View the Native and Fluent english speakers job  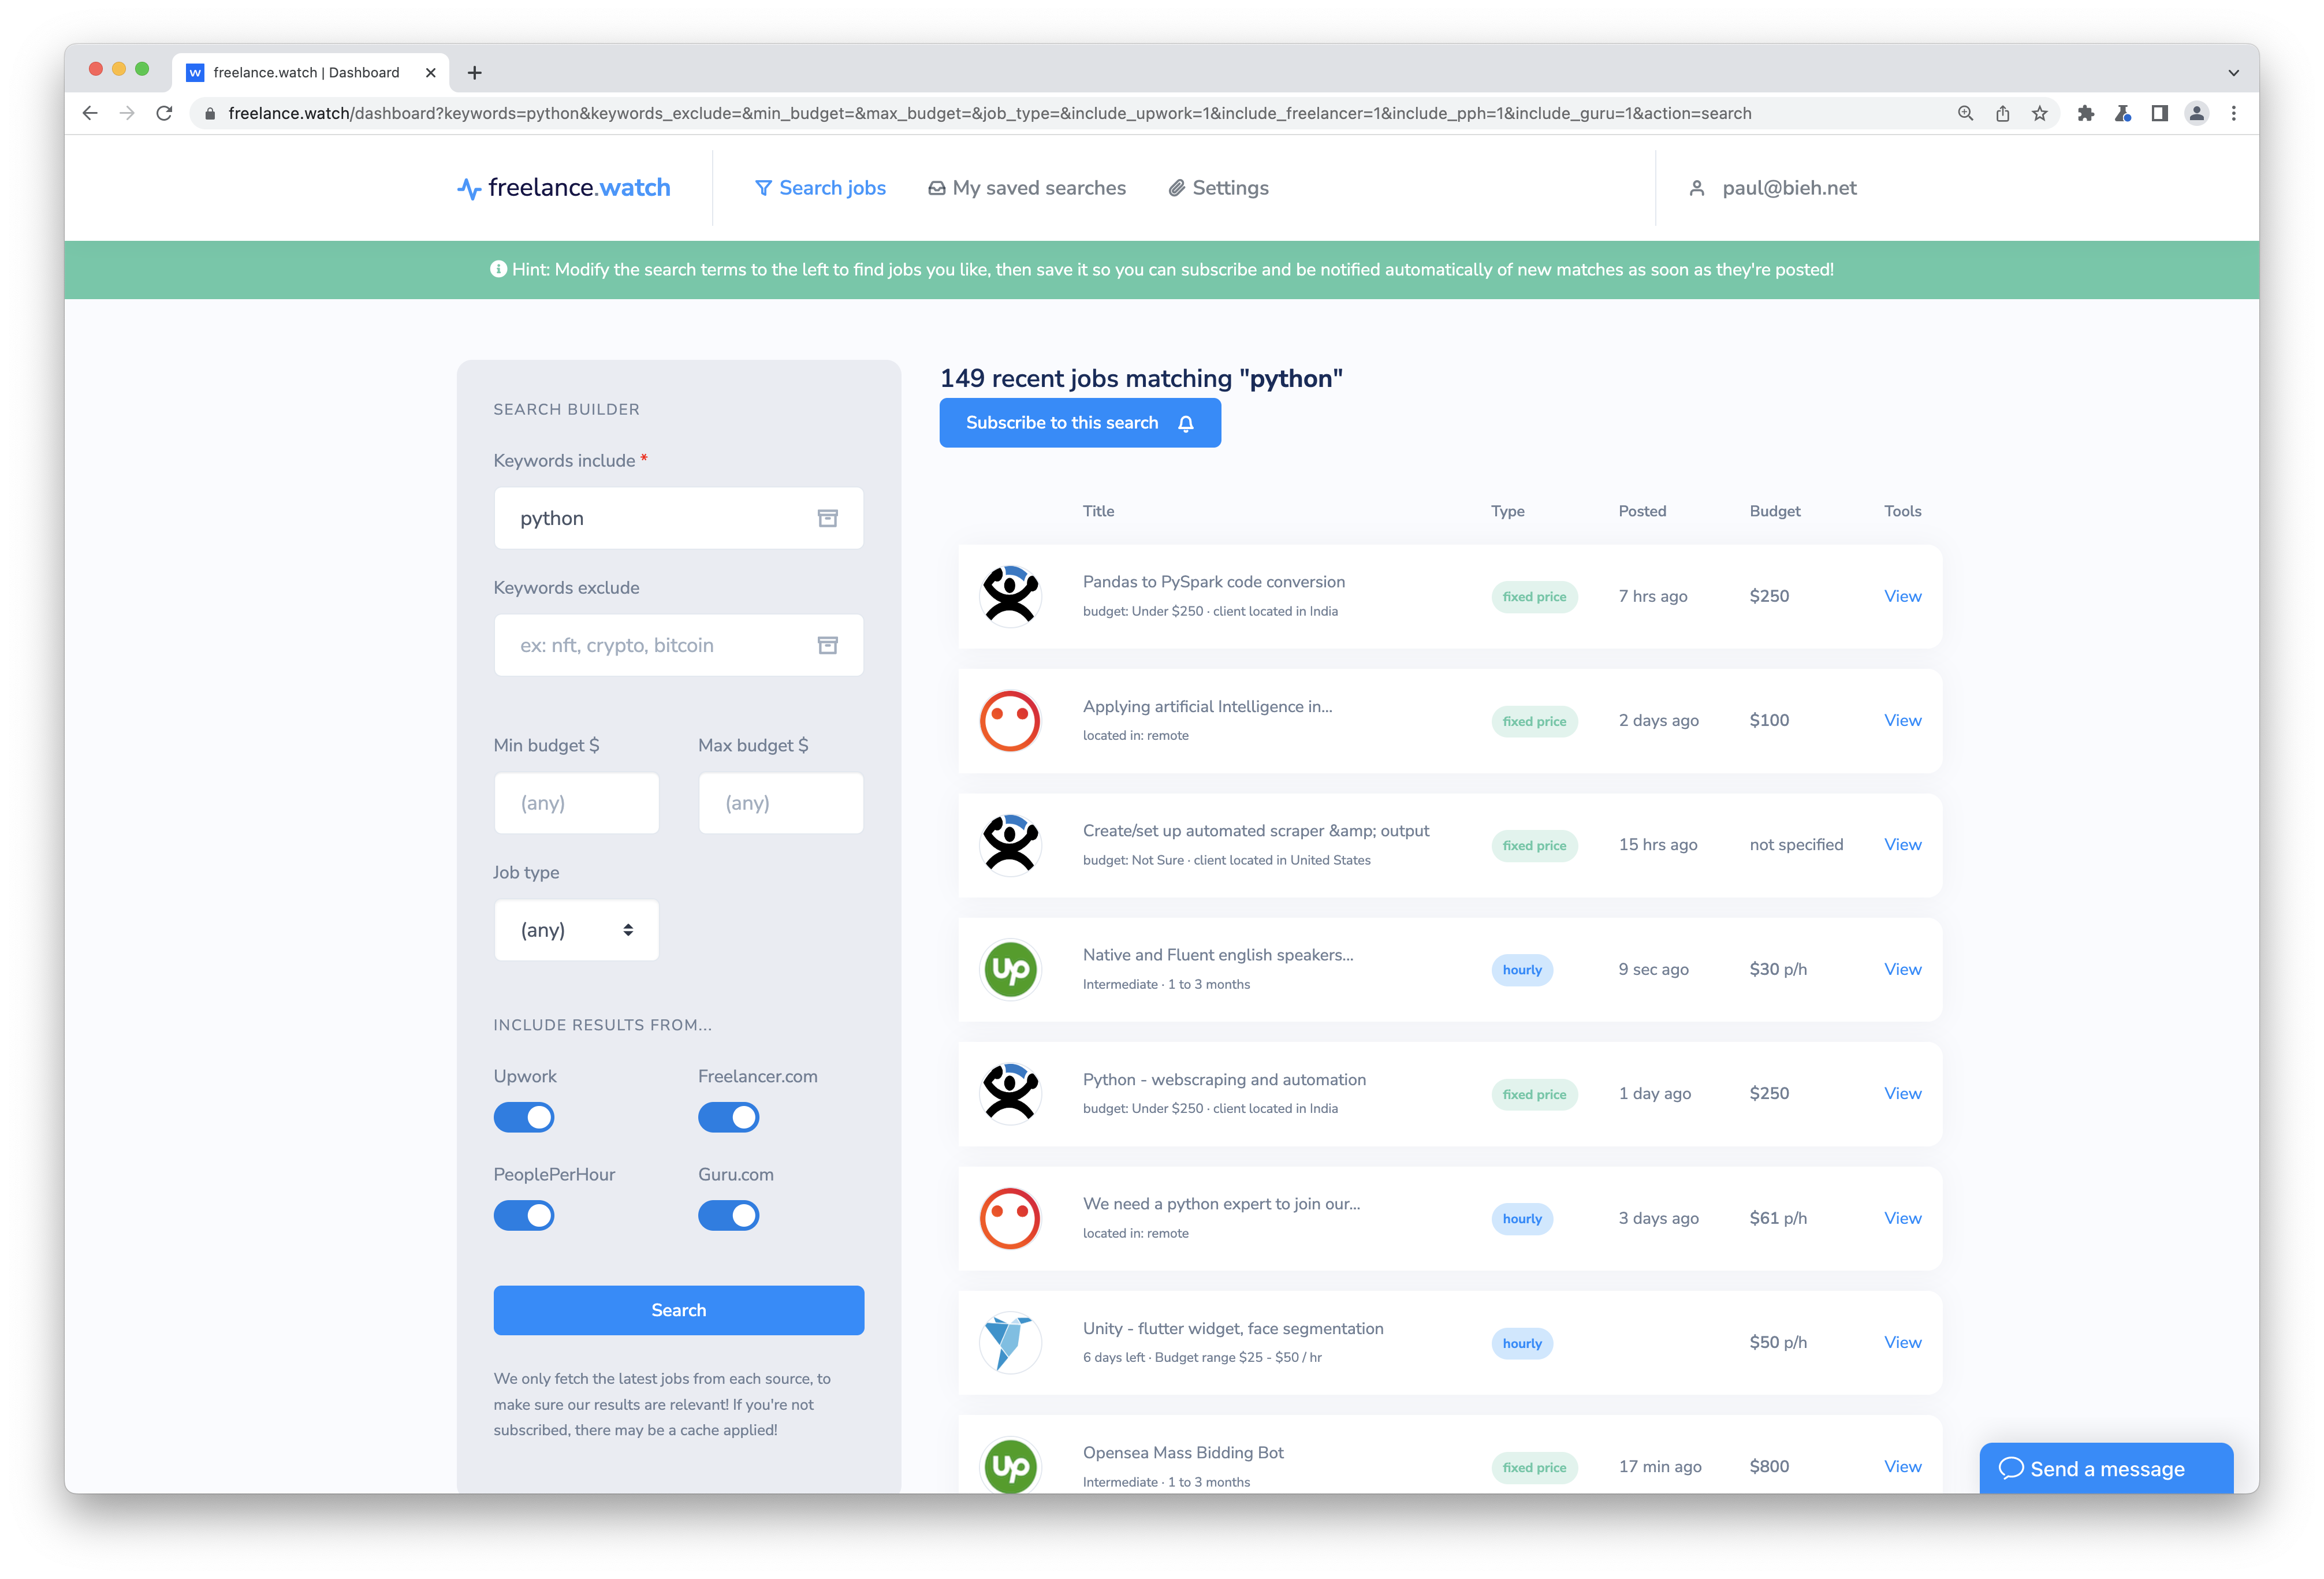point(1902,969)
